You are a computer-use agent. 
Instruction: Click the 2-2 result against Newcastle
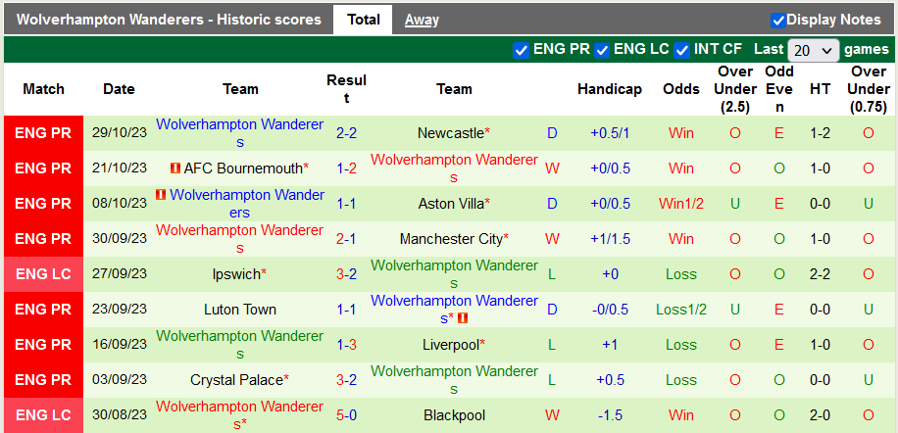tap(346, 133)
